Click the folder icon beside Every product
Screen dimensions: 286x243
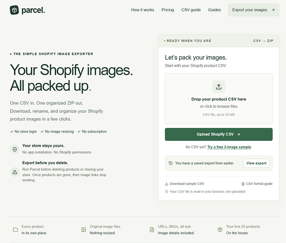(15, 230)
